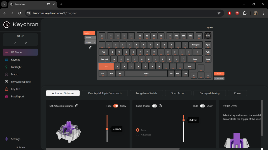The width and height of the screenshot is (268, 150).
Task: Switch to One Key Multiple Commands tab
Action: point(105,93)
